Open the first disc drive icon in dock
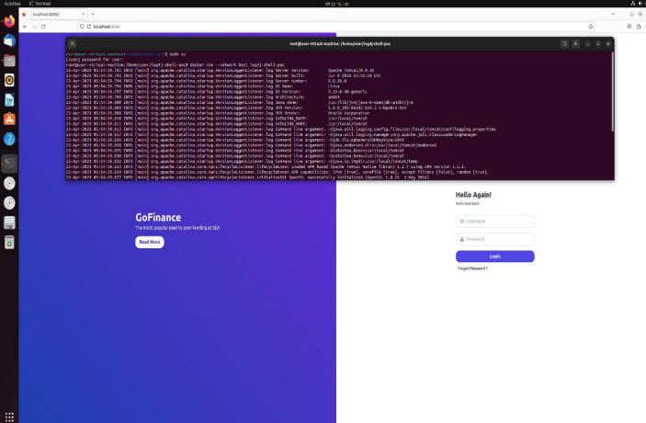 coord(9,183)
